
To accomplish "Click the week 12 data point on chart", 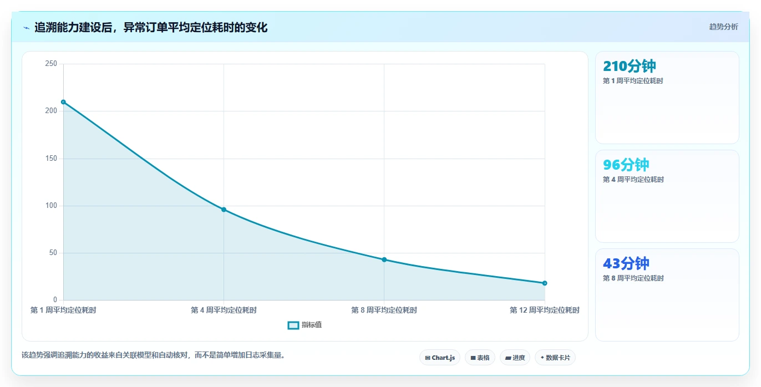I will coord(545,283).
